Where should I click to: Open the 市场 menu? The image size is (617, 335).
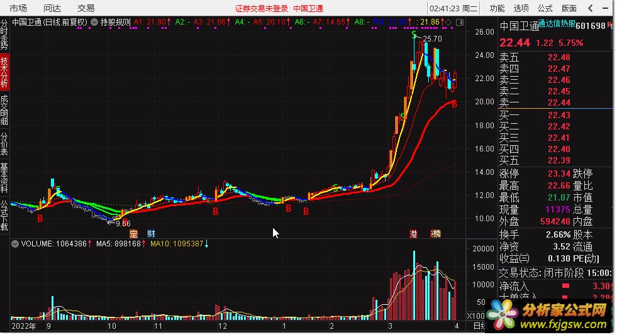(18, 8)
